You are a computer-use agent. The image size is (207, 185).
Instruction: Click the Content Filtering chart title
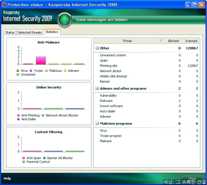coord(49,132)
